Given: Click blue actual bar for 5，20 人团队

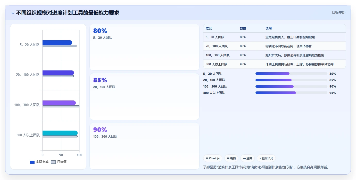Looking at the screenshot, I should [57, 43].
